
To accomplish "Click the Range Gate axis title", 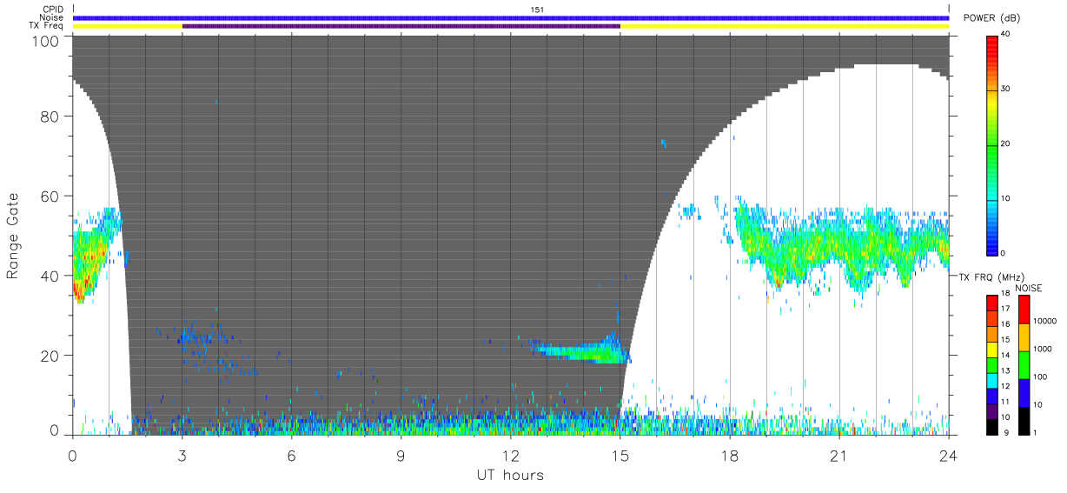I will [13, 236].
